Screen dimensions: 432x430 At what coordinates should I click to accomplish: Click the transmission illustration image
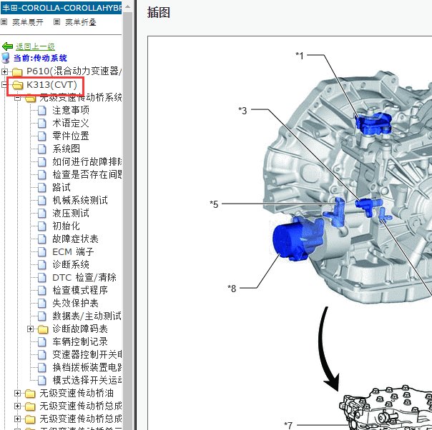pyautogui.click(x=290, y=233)
